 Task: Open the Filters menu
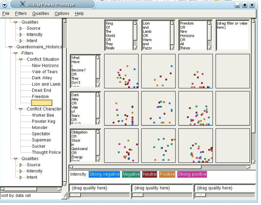21,13
